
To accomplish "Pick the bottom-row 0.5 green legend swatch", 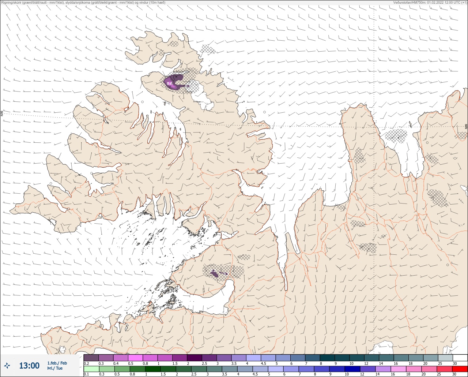I will click(x=122, y=369).
